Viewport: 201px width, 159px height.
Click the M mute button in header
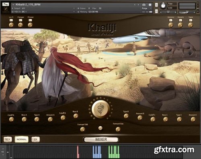click(156, 11)
